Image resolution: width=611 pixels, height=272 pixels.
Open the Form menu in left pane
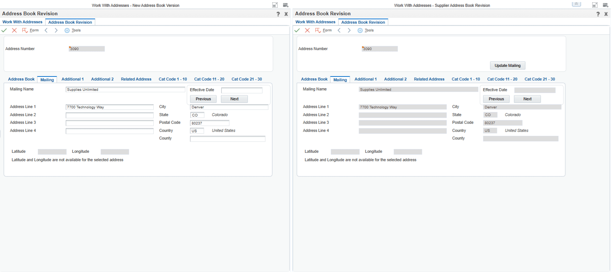click(x=30, y=31)
